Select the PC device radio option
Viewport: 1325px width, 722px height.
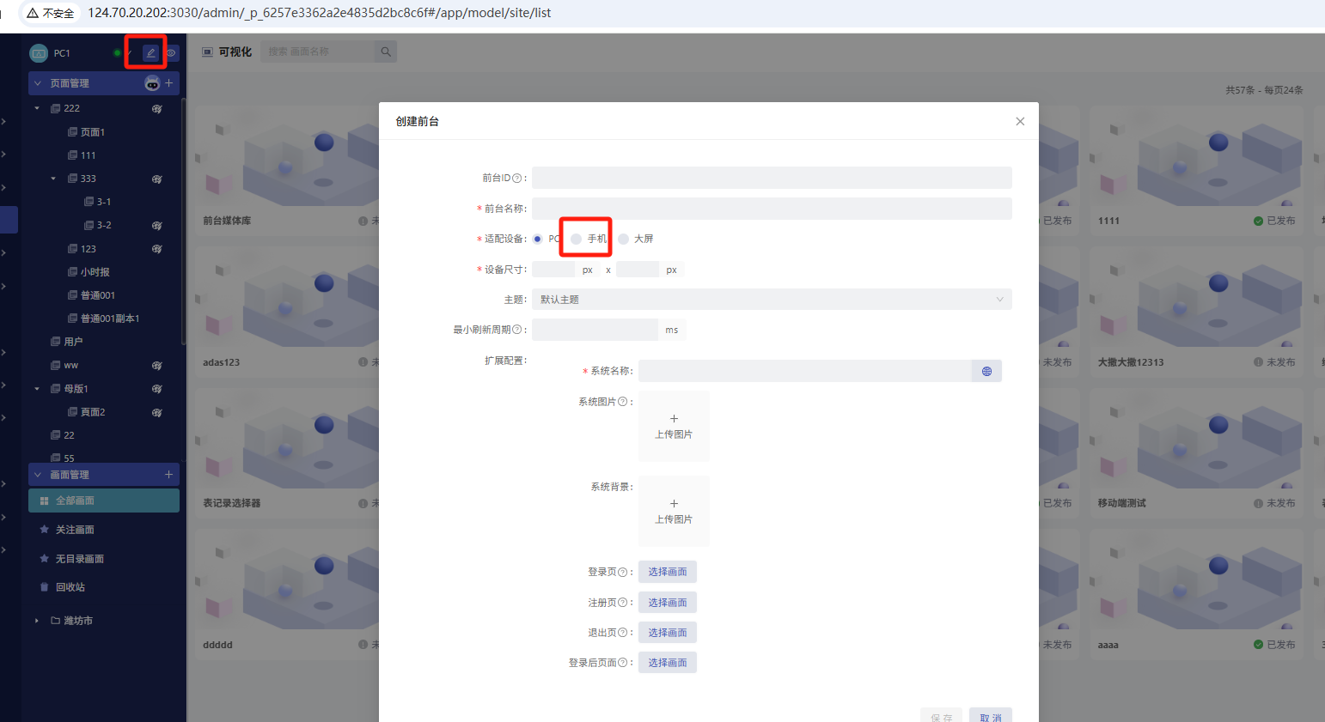pyautogui.click(x=538, y=239)
